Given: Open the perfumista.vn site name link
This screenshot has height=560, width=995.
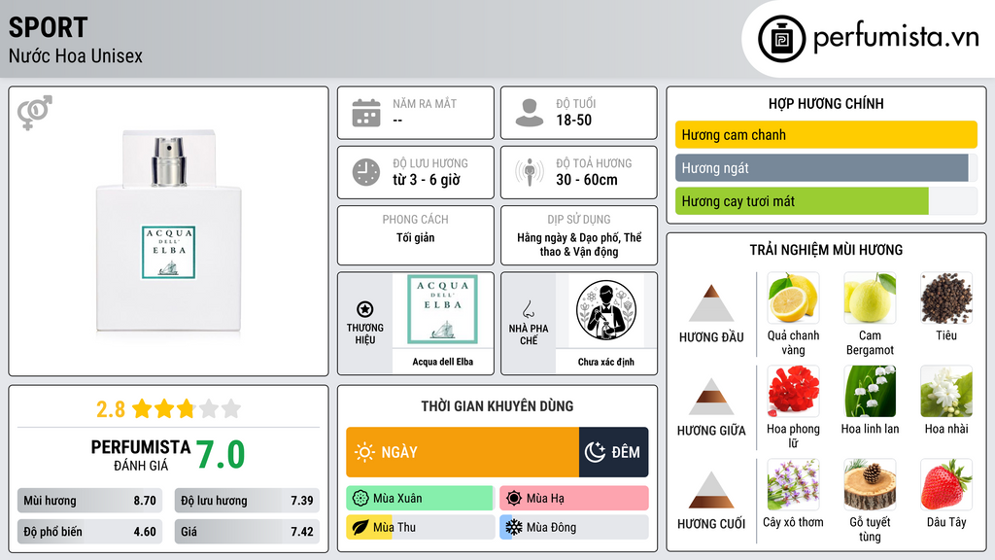Looking at the screenshot, I should 896,38.
